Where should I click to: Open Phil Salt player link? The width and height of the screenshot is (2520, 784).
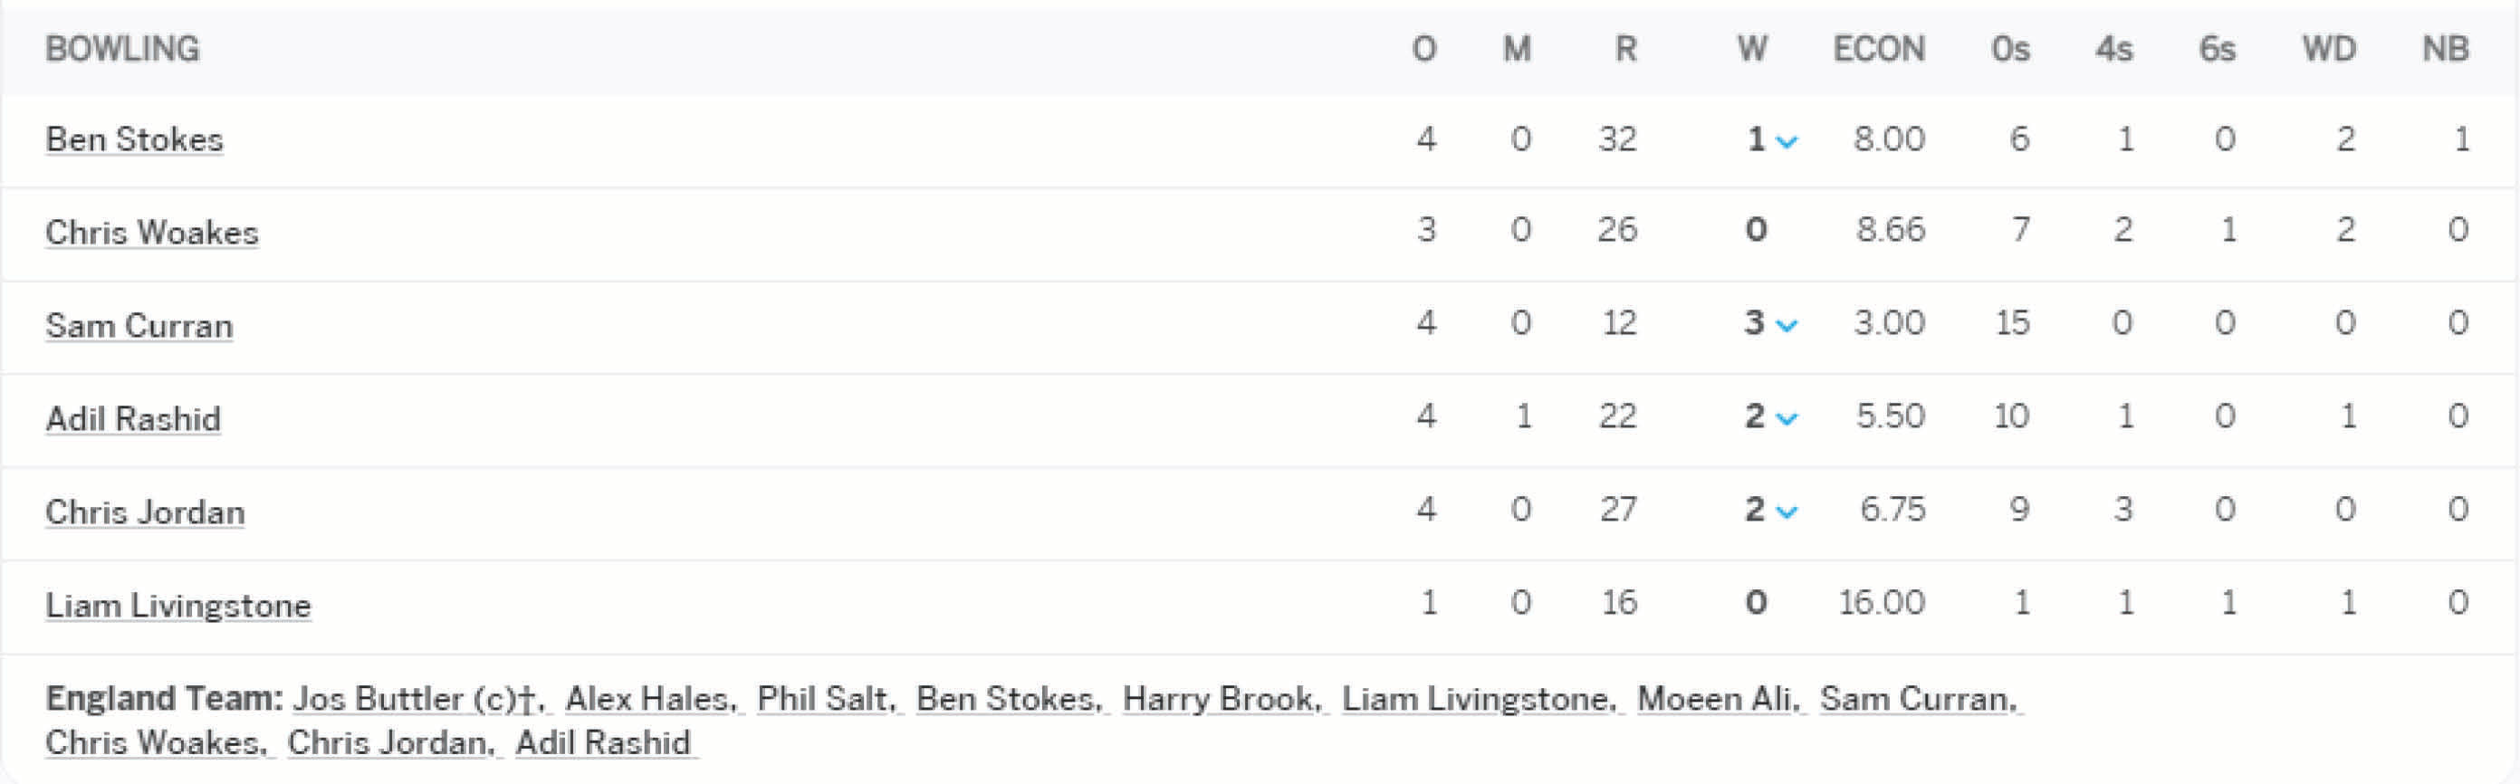tap(825, 699)
